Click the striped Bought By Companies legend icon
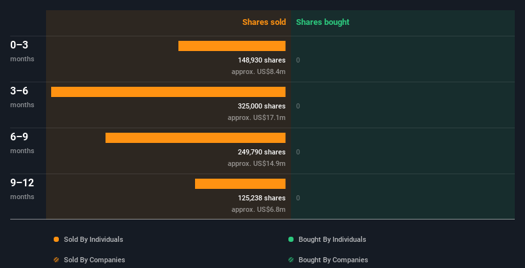Image resolution: width=525 pixels, height=268 pixels. pyautogui.click(x=291, y=260)
